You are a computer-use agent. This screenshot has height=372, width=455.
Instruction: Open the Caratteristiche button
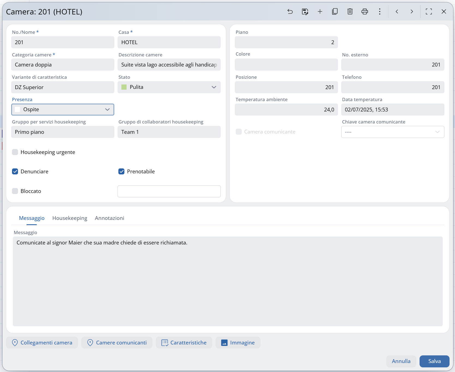[184, 343]
